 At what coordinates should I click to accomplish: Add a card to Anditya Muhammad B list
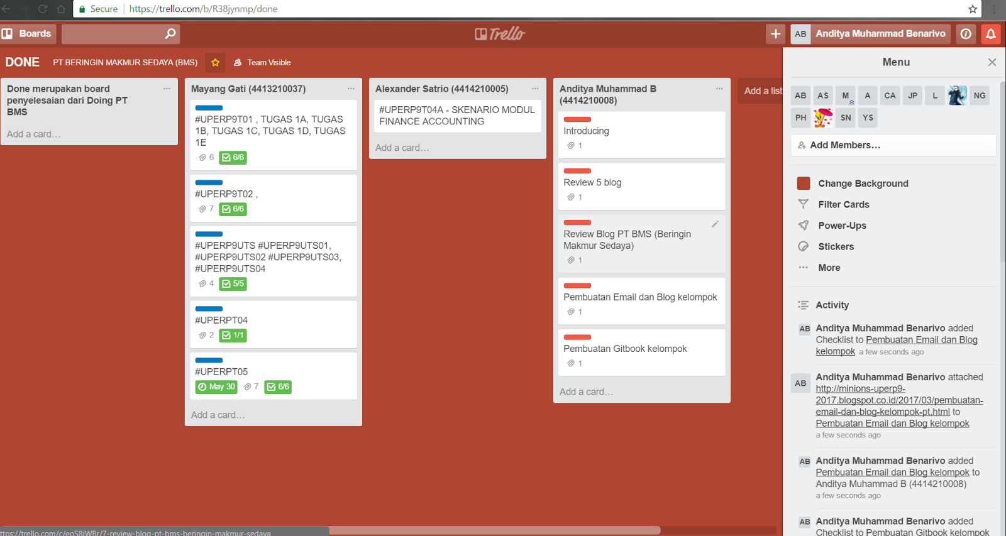587,392
